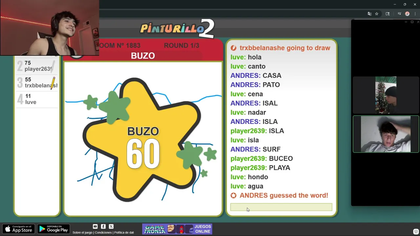Open the App Store download badge

tap(18, 229)
